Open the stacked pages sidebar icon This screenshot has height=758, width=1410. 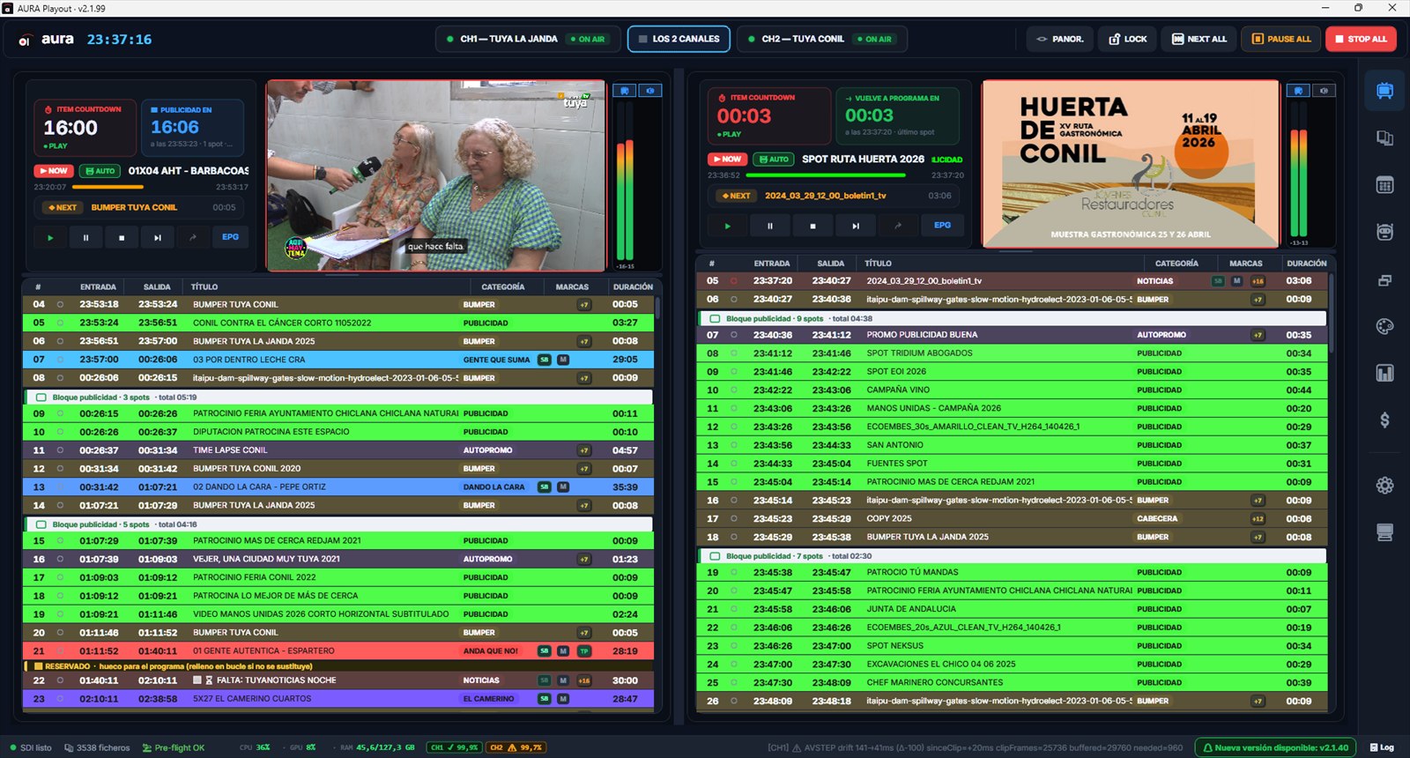point(1384,138)
